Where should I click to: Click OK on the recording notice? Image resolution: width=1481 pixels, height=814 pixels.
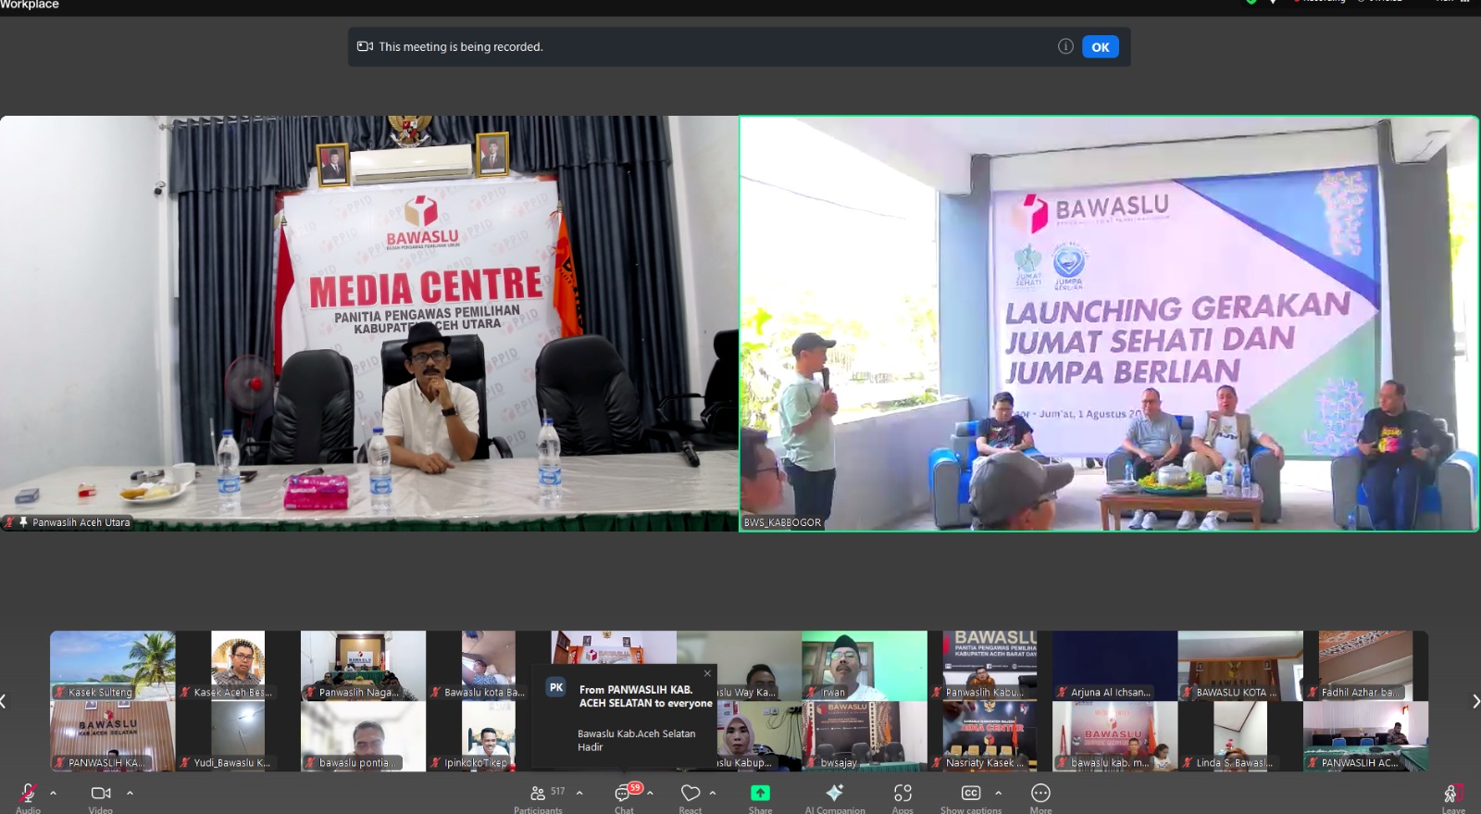tap(1101, 47)
